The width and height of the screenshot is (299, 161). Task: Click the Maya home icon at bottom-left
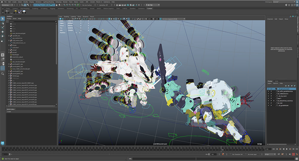2,143
